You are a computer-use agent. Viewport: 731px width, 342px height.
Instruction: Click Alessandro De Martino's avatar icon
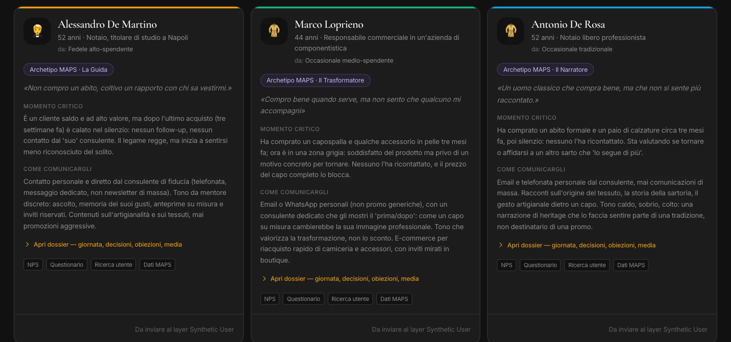37,31
